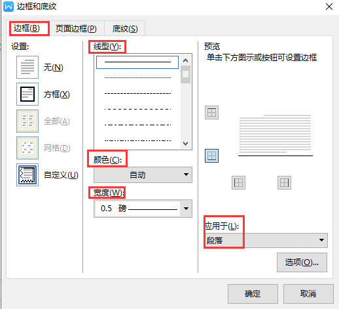
Task: Choose the 方框(X) box border icon
Action: coord(27,94)
